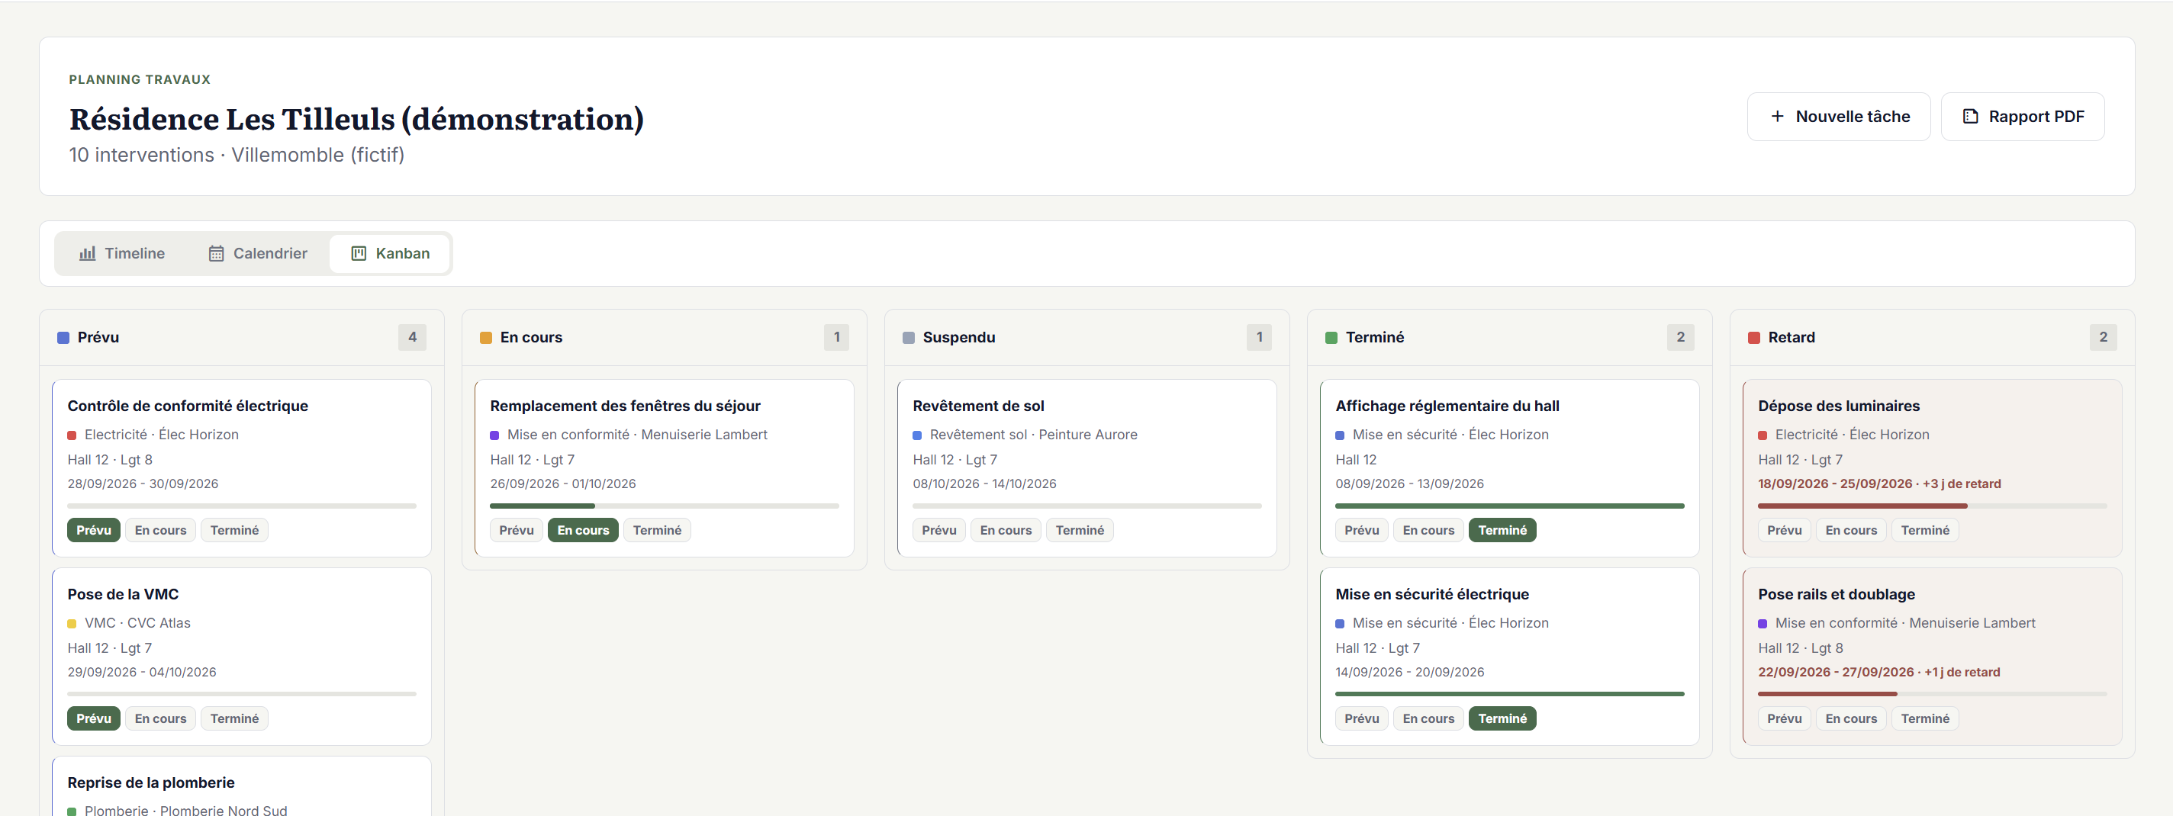This screenshot has height=816, width=2173.
Task: Switch to the Timeline view tab
Action: (x=122, y=254)
